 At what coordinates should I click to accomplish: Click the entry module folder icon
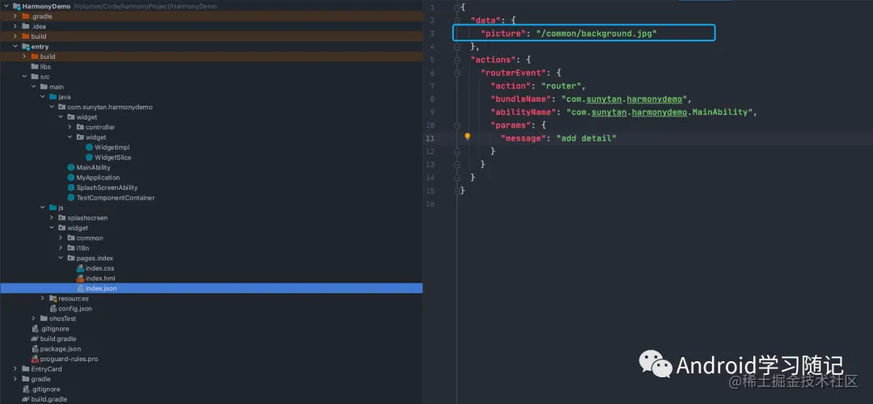click(26, 47)
